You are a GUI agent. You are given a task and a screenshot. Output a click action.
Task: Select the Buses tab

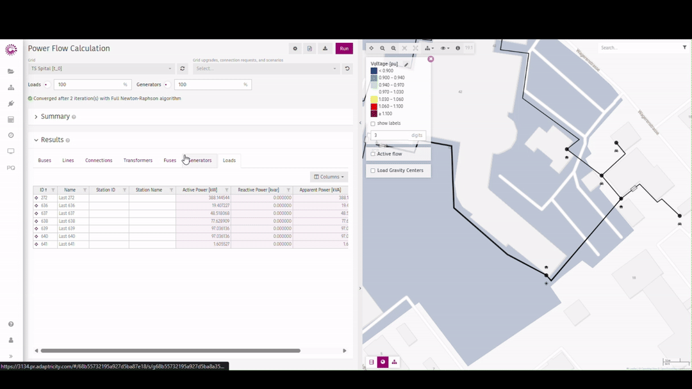[44, 161]
